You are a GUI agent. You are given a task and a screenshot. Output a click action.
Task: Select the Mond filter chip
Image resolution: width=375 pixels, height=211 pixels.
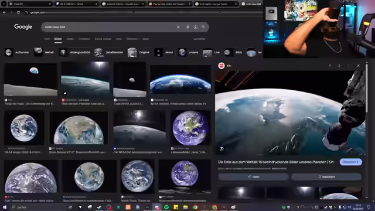163,52
